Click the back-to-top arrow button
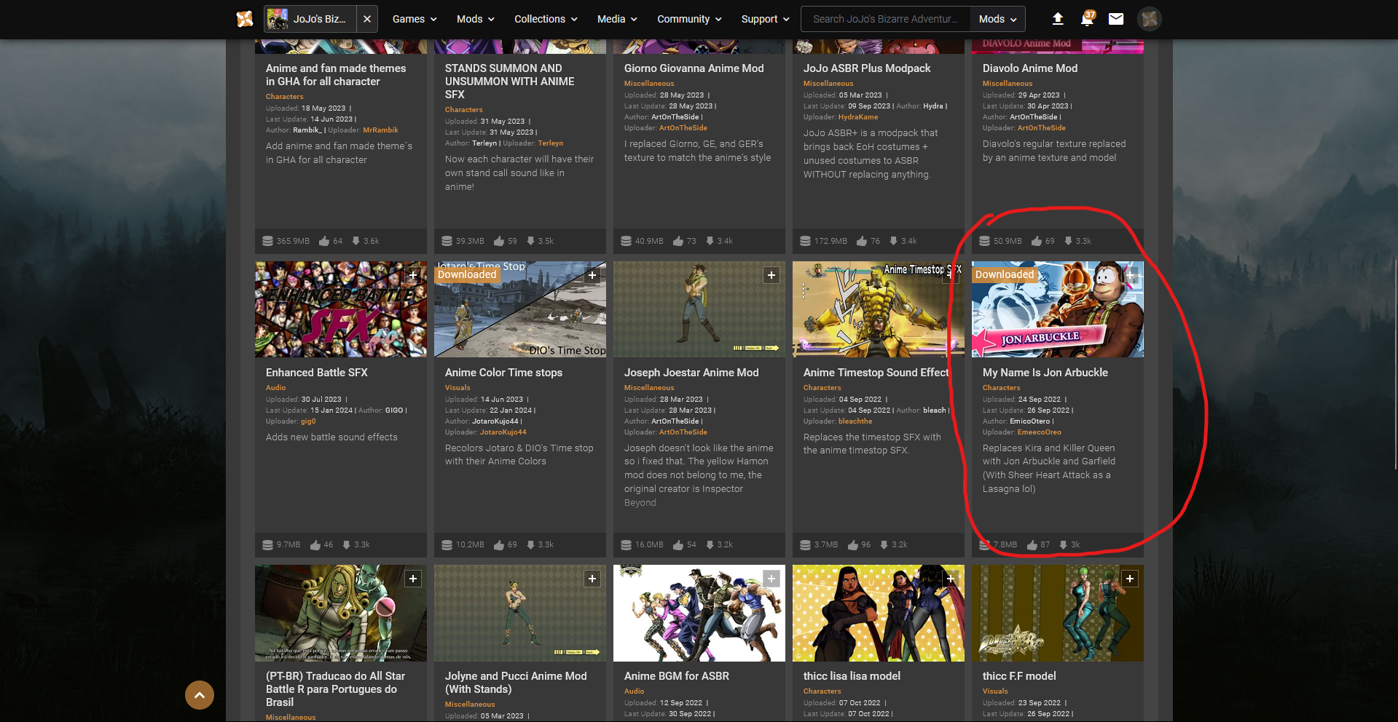Image resolution: width=1398 pixels, height=722 pixels. (x=200, y=695)
